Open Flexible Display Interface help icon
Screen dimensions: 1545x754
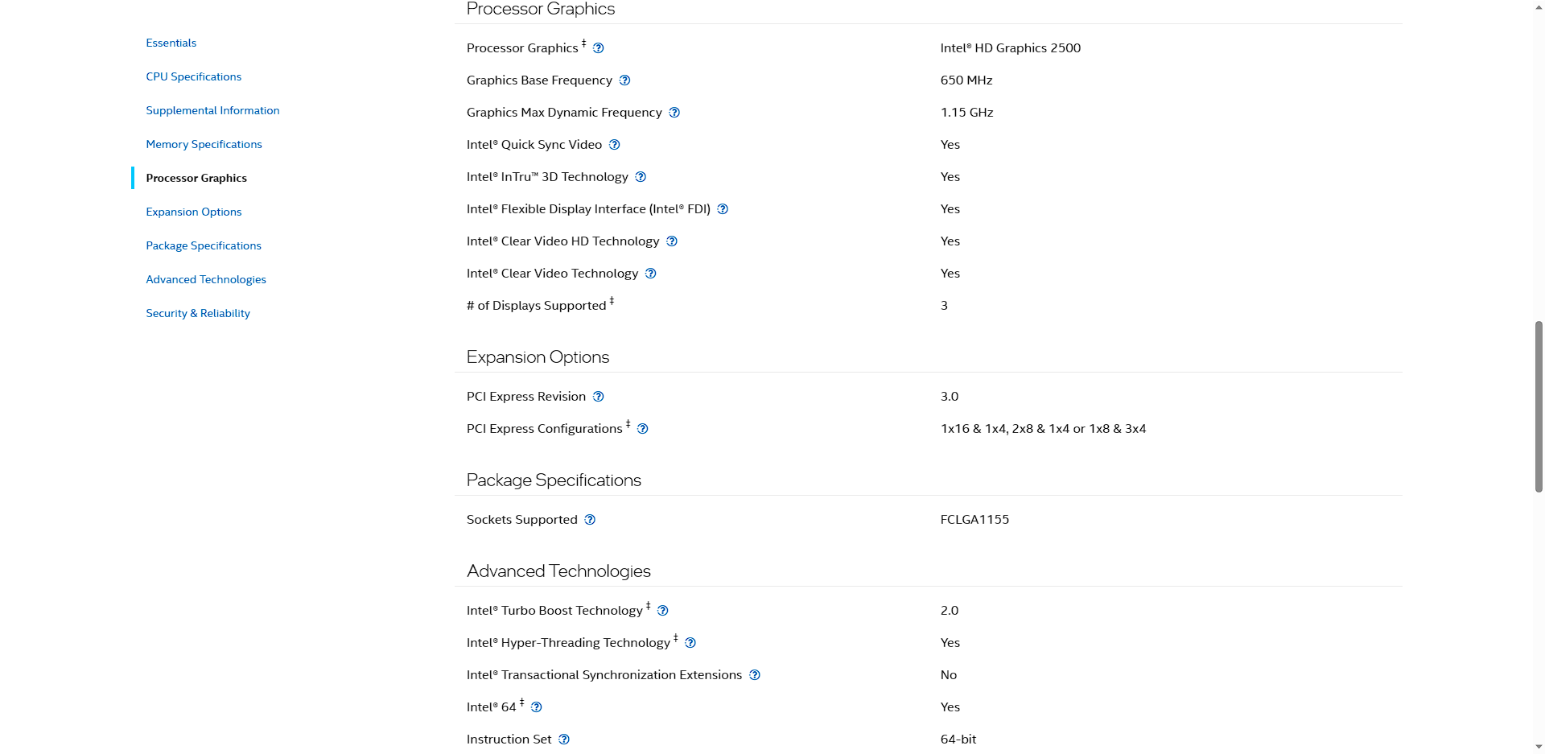pos(723,209)
